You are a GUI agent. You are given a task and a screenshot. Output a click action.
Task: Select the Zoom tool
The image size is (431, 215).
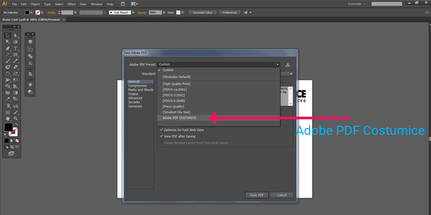pyautogui.click(x=16, y=118)
